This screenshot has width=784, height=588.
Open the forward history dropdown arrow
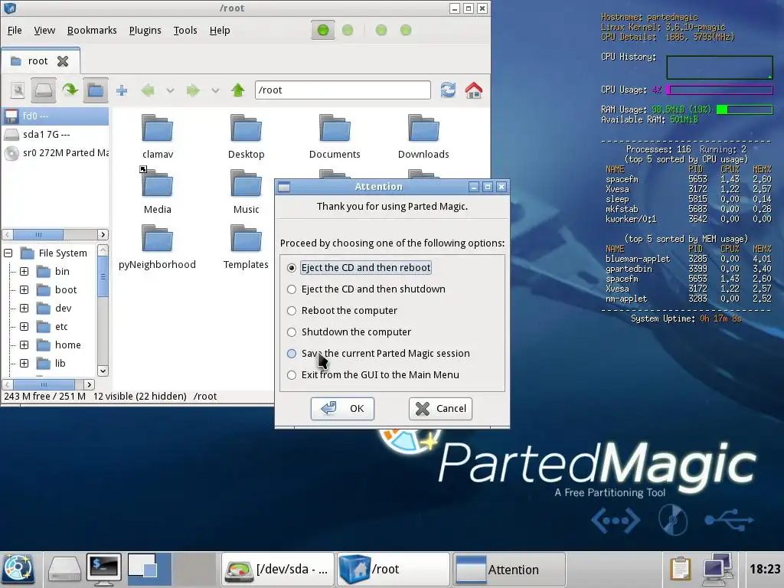(215, 90)
